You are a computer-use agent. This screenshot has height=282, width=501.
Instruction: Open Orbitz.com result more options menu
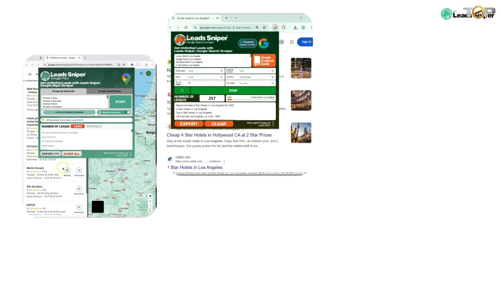pos(224,162)
